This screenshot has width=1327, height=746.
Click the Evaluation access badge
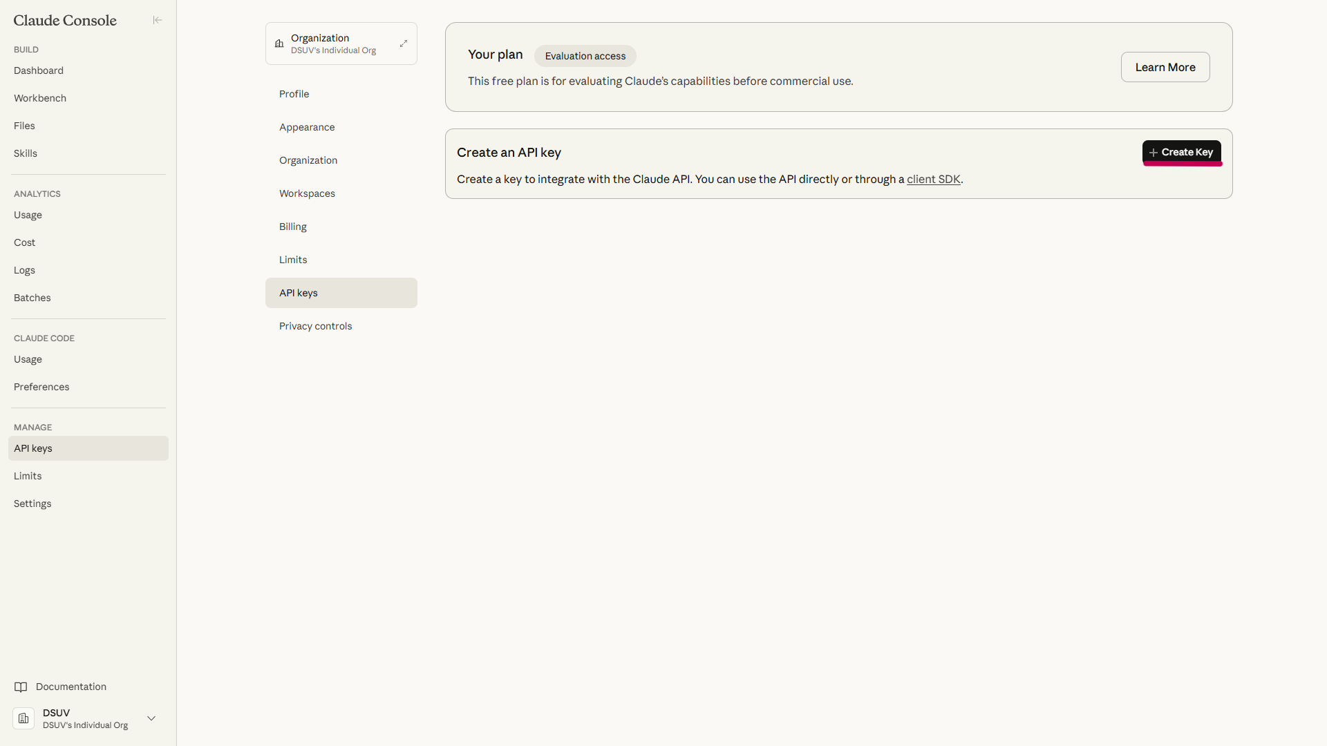pyautogui.click(x=585, y=56)
